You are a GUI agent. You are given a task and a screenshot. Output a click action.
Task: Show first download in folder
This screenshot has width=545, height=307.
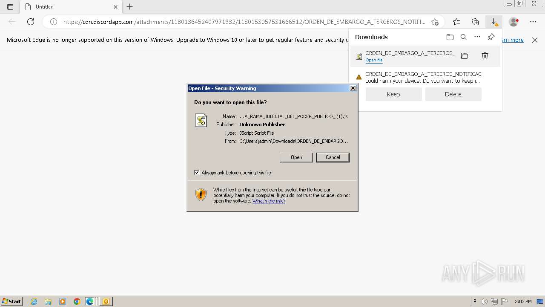(465, 56)
